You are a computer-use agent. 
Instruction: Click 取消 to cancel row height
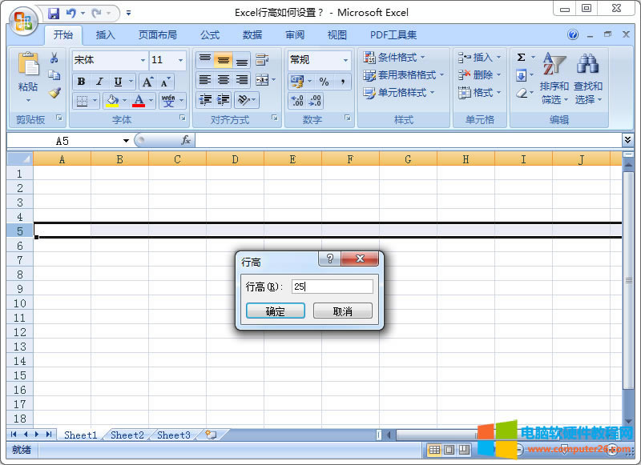343,311
